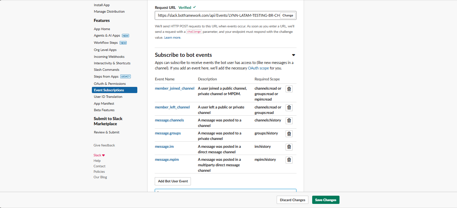
Task: Navigate to Incoming Webhooks
Action: click(109, 56)
